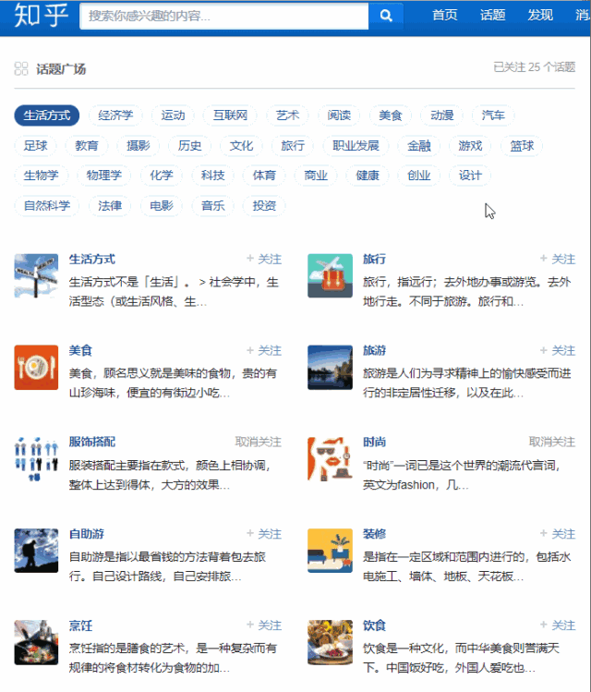
Task: Click the search magnifier button
Action: (386, 16)
